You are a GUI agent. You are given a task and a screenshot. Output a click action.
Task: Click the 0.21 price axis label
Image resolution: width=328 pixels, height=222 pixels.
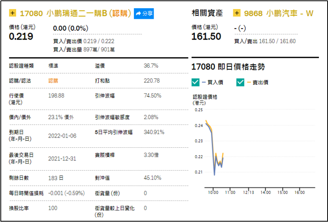pyautogui.click(x=199, y=172)
